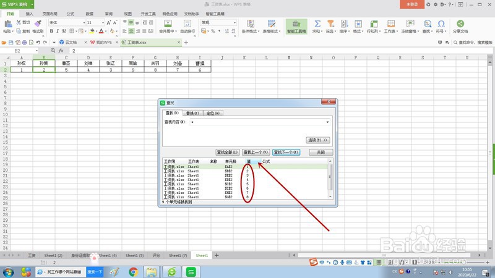This screenshot has height=278, width=495.
Task: Click Find All button in dialog
Action: 228,152
